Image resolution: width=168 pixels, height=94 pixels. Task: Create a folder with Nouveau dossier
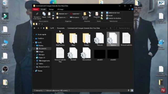click(85, 16)
